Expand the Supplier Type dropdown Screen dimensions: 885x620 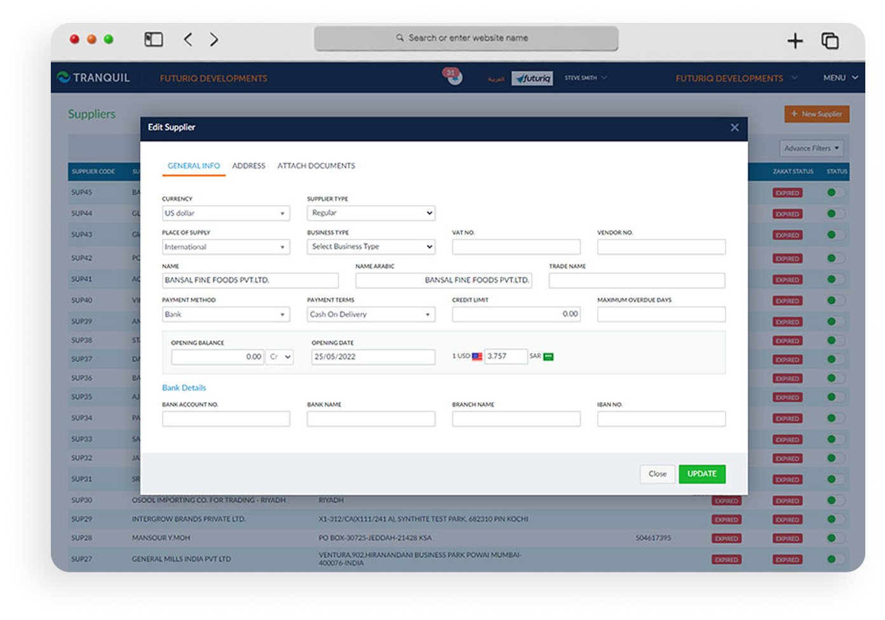371,213
